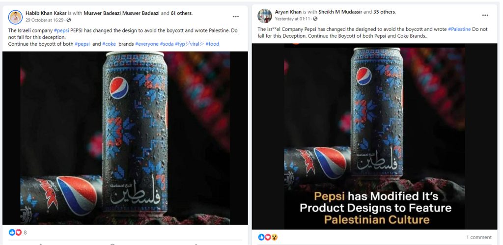The height and width of the screenshot is (245, 503).
Task: Click the like reaction icon on left post
Action: click(x=12, y=232)
